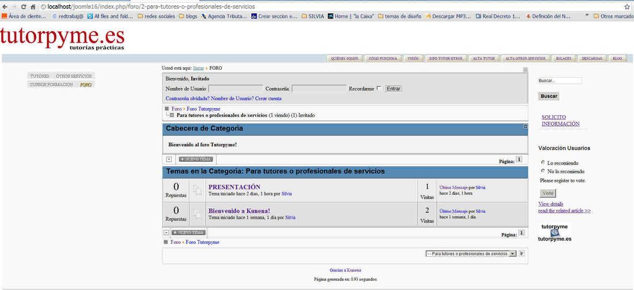Viewport: 634px width, 290px height.
Task: Select FORO in the left menu
Action: (86, 85)
